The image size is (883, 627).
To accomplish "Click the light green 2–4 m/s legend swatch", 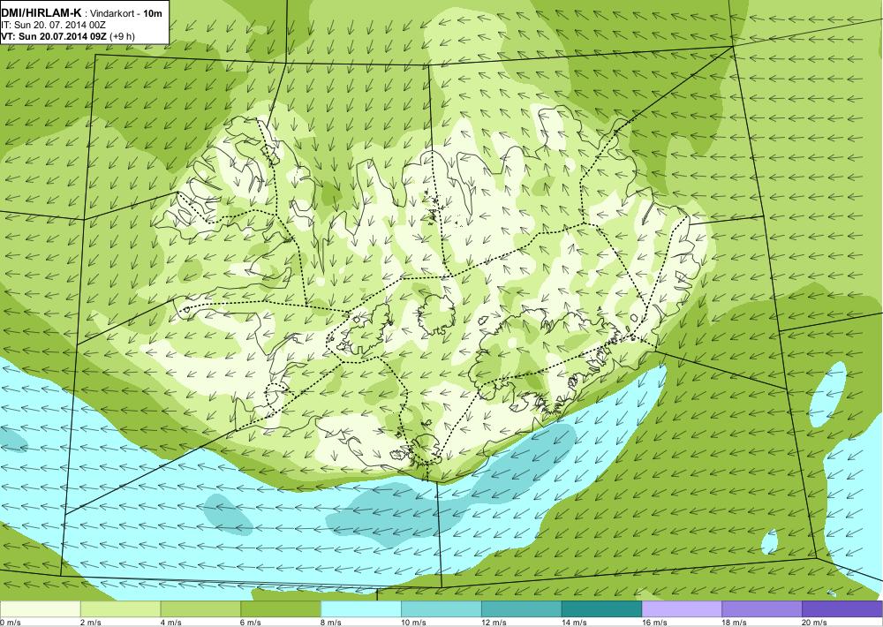I will coord(120,609).
